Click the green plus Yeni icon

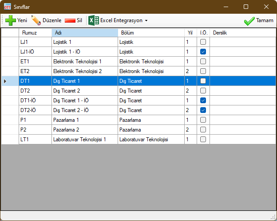pos(10,20)
